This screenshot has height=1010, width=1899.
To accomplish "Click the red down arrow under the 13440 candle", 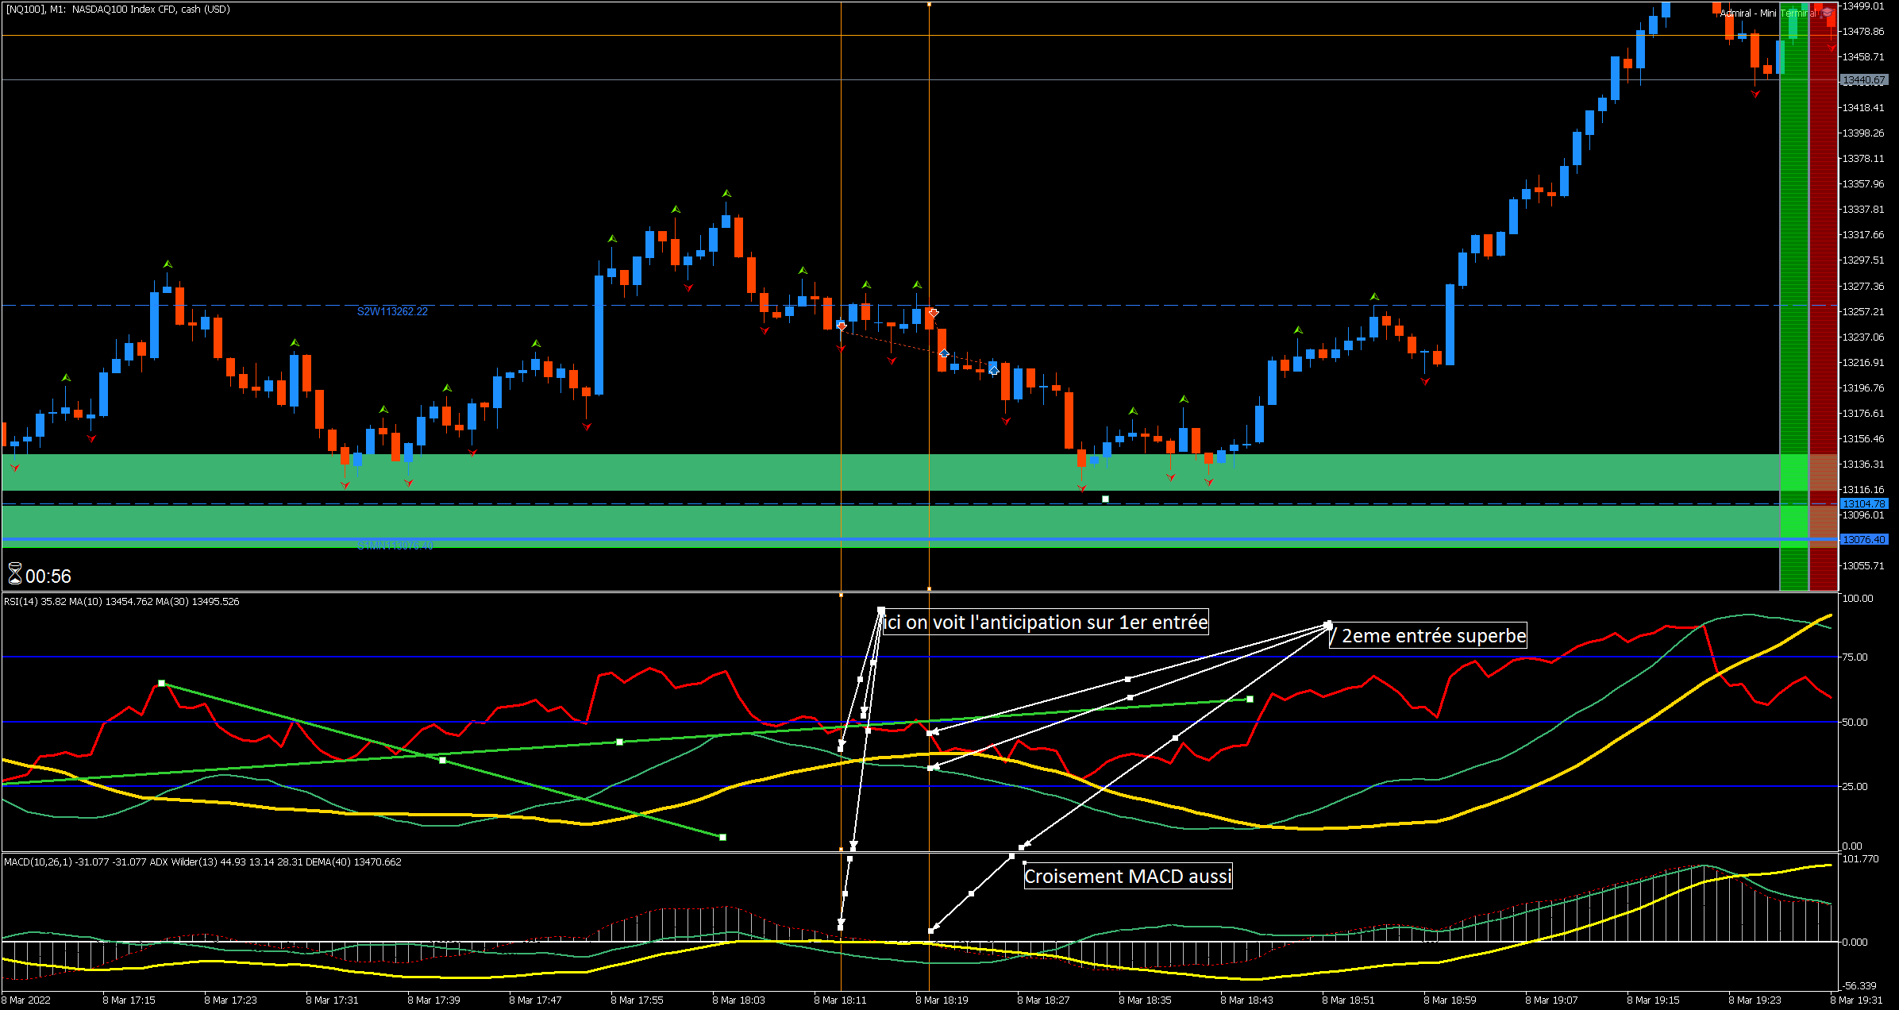I will pyautogui.click(x=1755, y=94).
